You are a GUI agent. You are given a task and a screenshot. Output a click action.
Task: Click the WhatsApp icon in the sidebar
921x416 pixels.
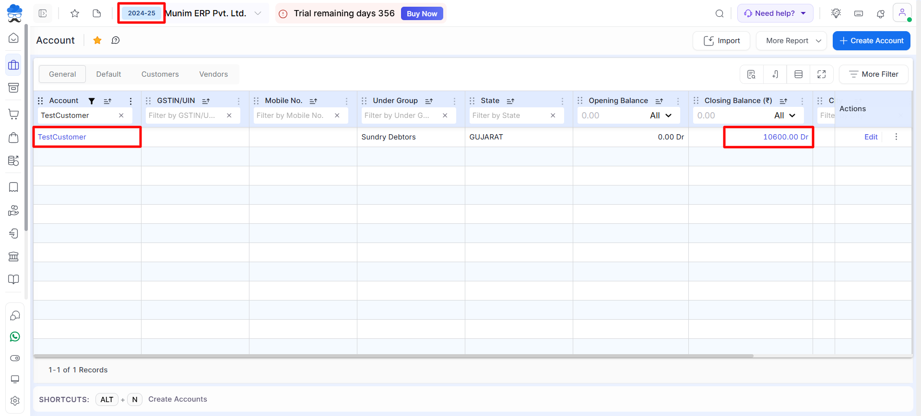(x=15, y=337)
